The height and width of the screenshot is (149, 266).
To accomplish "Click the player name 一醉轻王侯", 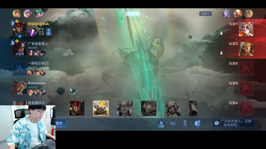I will coord(36,63).
